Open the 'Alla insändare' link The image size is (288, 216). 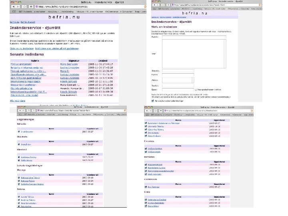[18, 101]
